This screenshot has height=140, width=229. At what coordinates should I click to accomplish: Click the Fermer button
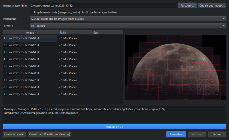coord(217,134)
